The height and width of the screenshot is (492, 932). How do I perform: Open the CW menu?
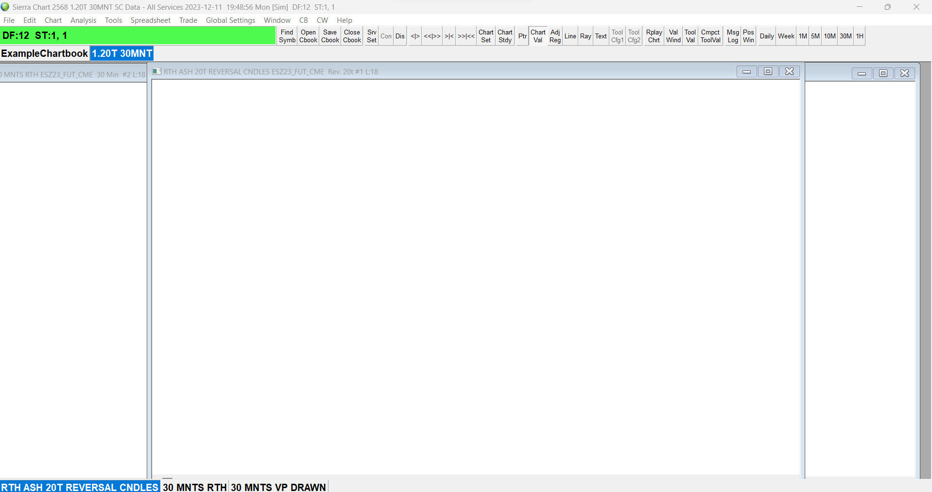click(x=322, y=20)
